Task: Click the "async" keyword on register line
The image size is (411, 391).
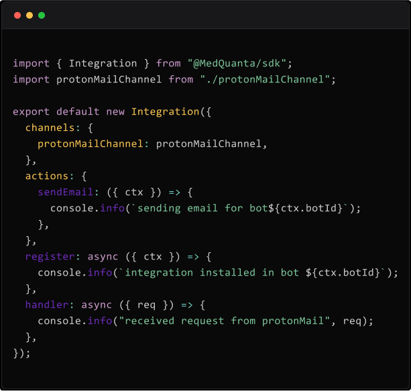Action: point(103,257)
